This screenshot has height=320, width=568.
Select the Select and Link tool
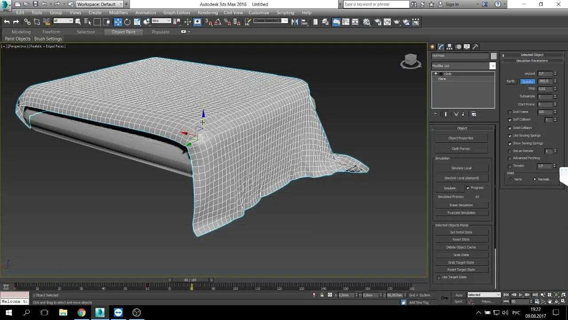pos(27,21)
